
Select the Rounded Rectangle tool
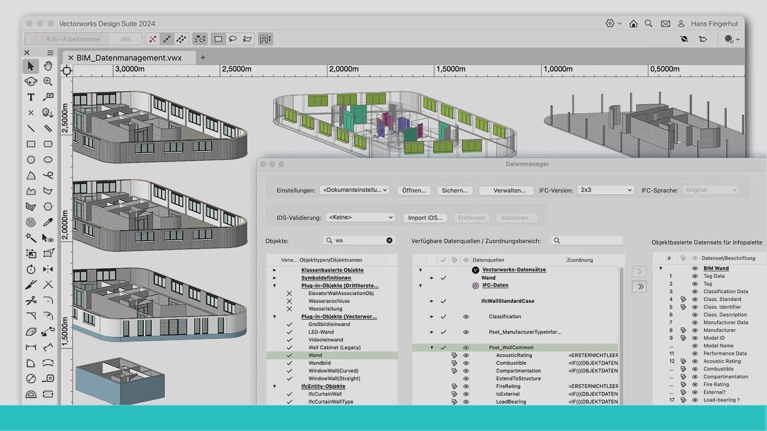coord(48,144)
